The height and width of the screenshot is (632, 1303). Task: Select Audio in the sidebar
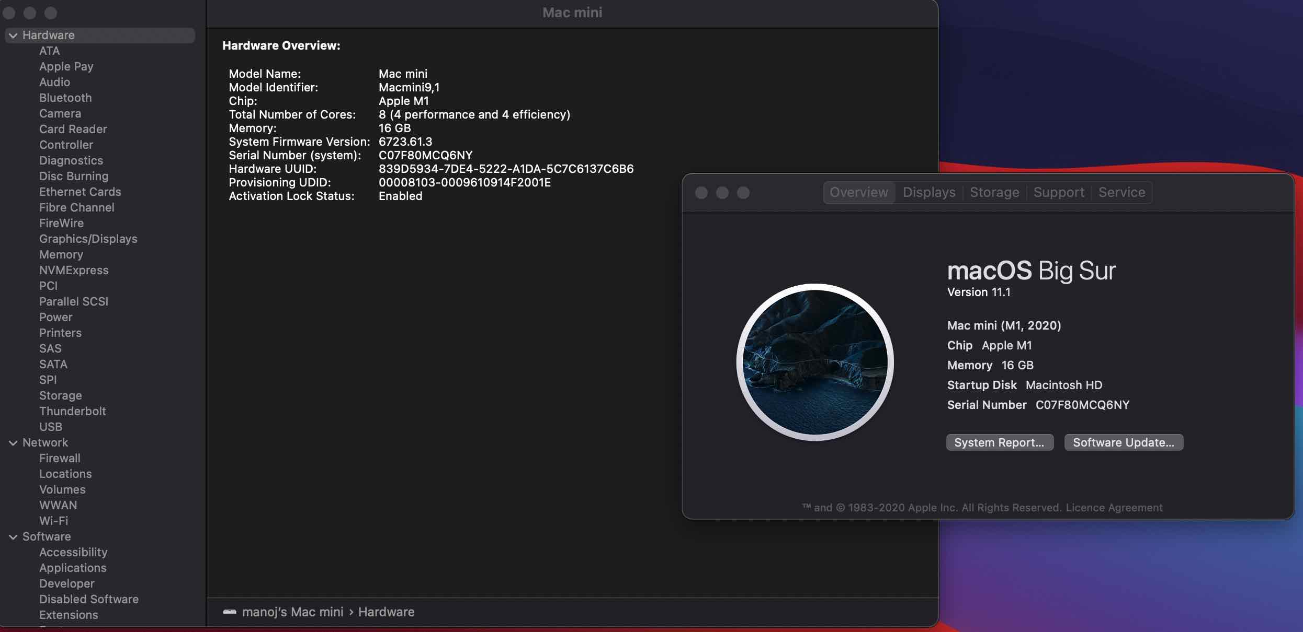coord(54,82)
